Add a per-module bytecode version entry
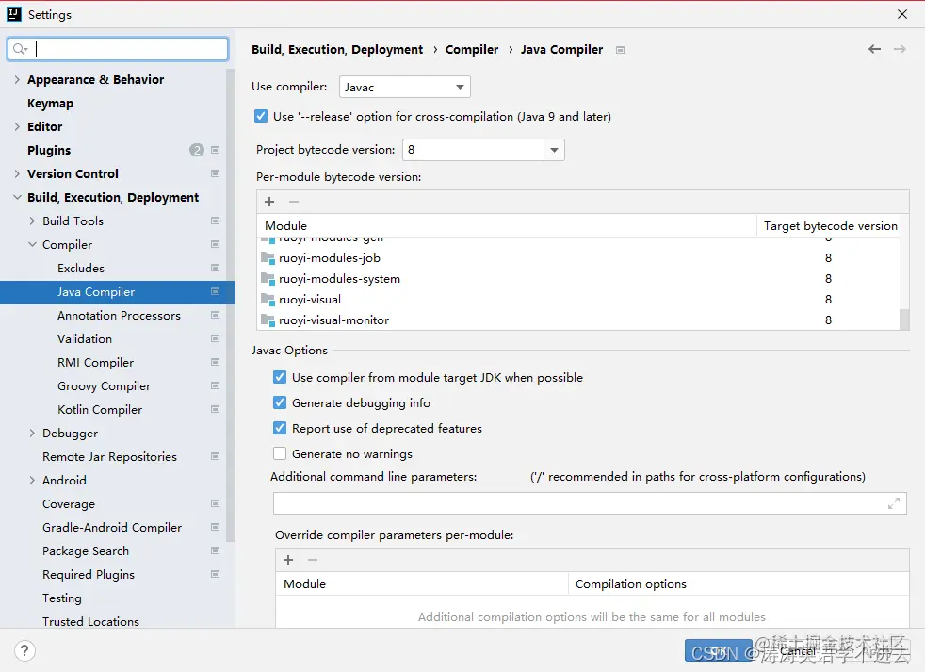This screenshot has height=672, width=925. pyautogui.click(x=269, y=202)
